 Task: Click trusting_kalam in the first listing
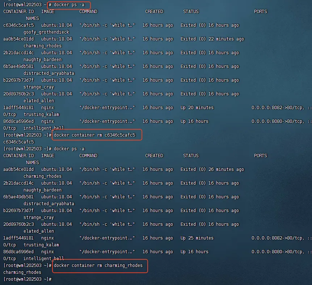tap(41, 115)
